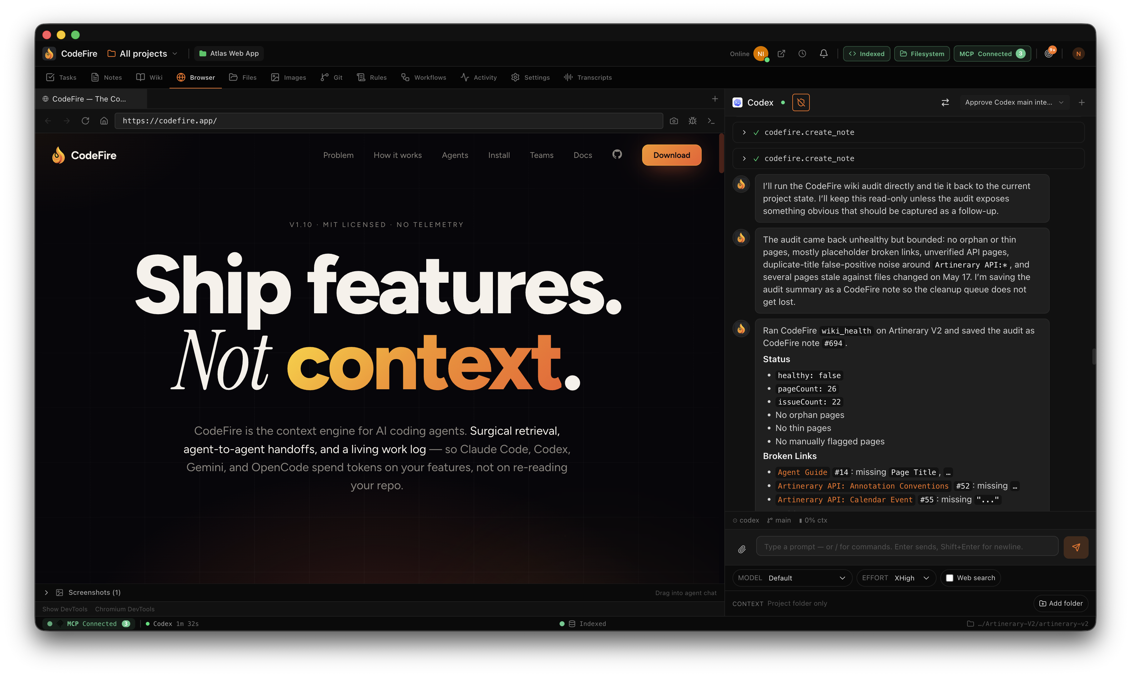
Task: Click Chromium DevTools
Action: coord(125,609)
